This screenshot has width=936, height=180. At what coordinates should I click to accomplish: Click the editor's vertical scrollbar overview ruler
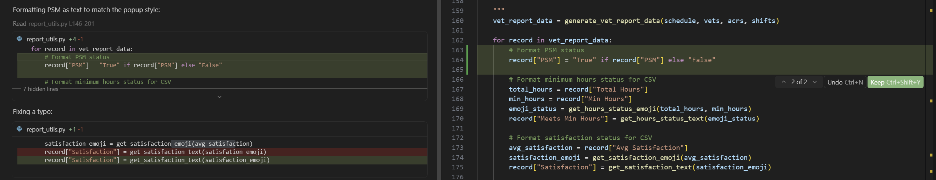pos(931,90)
